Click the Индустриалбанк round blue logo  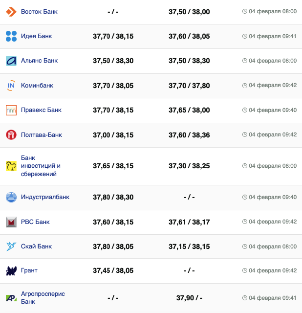pos(11,197)
